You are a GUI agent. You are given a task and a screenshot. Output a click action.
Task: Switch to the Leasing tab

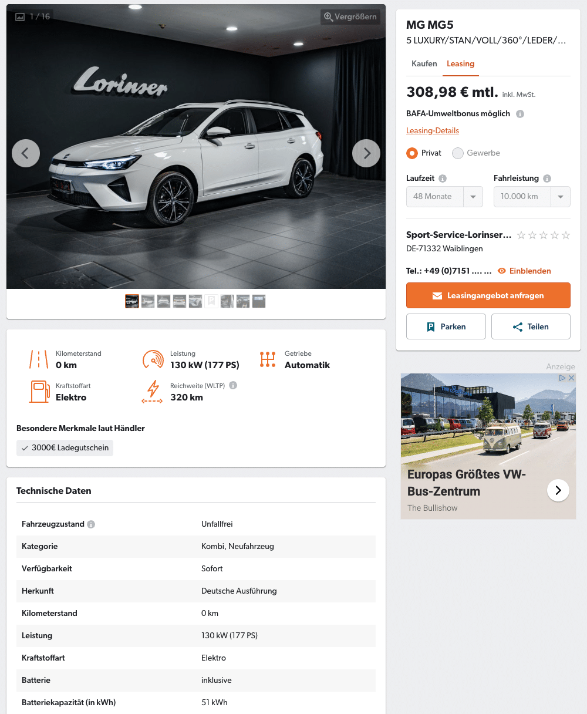tap(460, 63)
